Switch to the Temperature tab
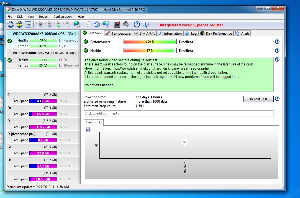Viewport: 300px width, 198px height. pyautogui.click(x=118, y=34)
